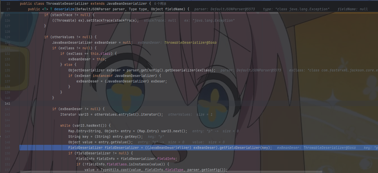Click line number 126 in the gutter
Screen dimensions: 378x173
[7, 20]
